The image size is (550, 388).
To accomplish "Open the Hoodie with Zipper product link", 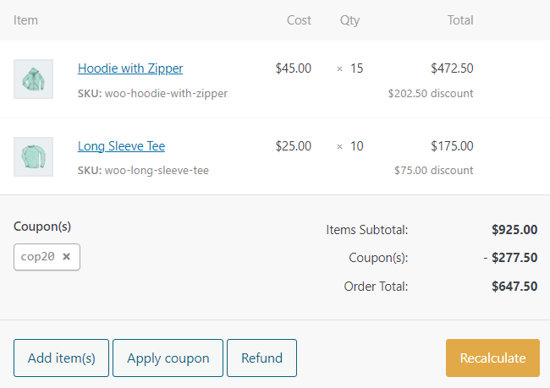I will [130, 68].
